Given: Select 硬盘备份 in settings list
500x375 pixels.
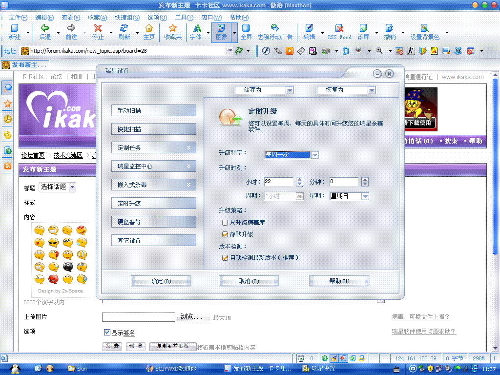Looking at the screenshot, I should [154, 222].
